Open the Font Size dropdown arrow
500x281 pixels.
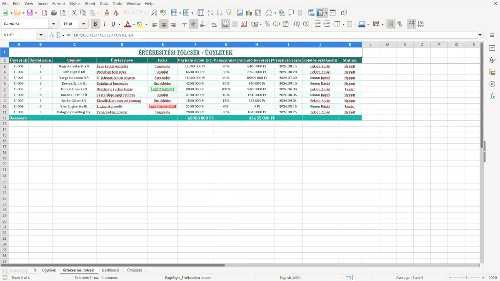(83, 24)
